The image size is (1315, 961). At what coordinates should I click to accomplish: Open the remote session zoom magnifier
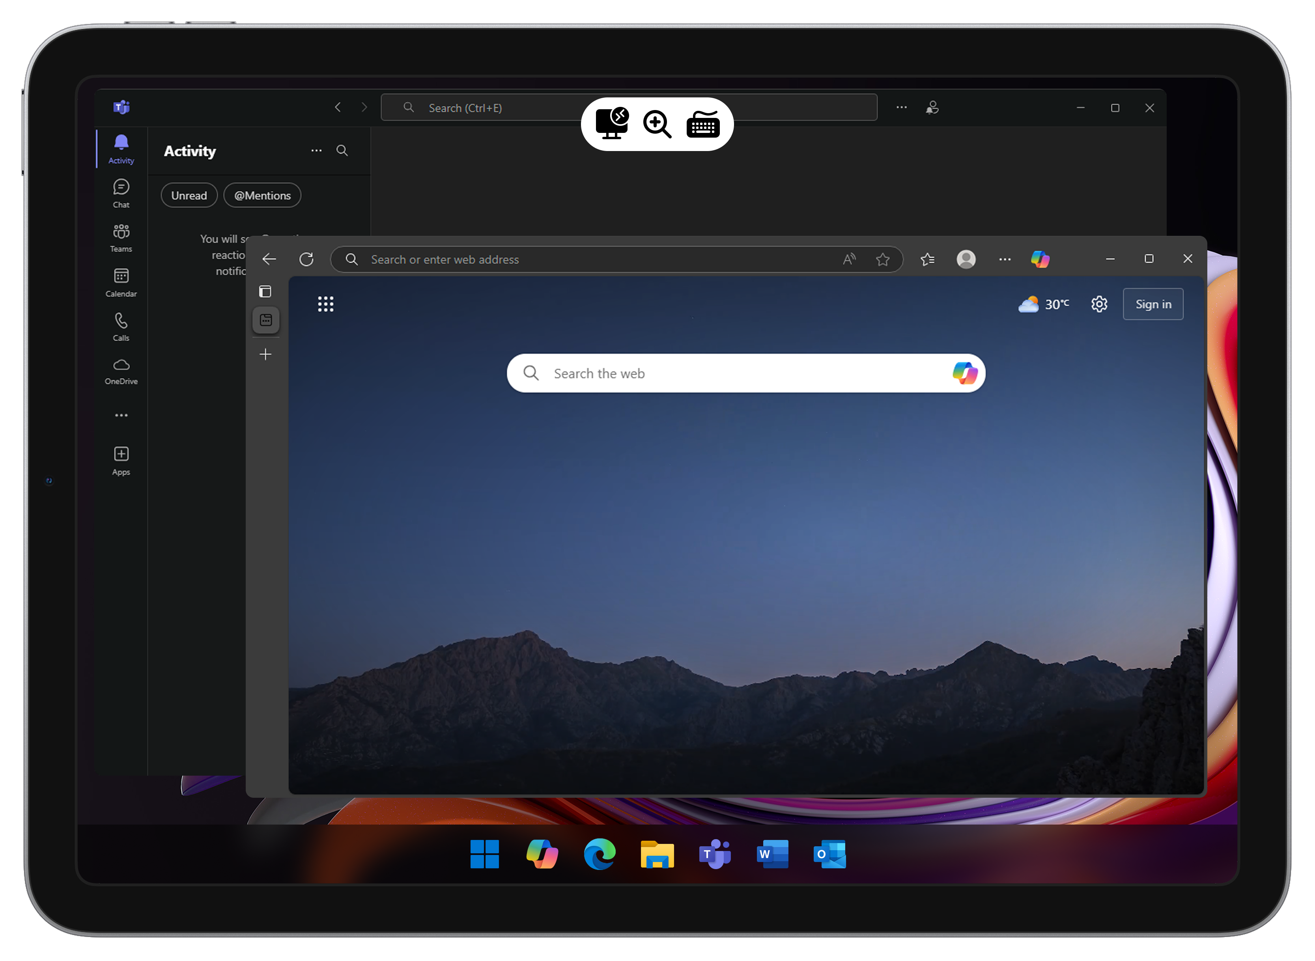657,124
